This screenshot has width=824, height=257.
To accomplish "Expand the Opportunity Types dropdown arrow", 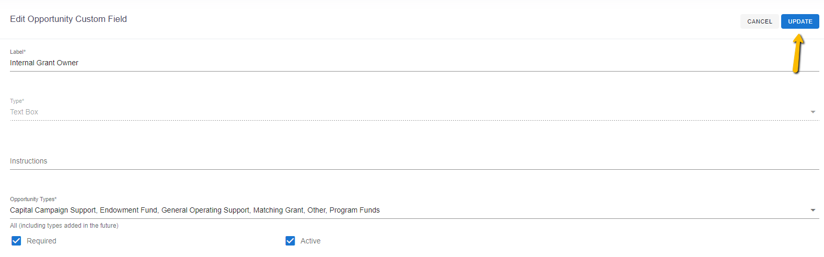I will (x=813, y=210).
